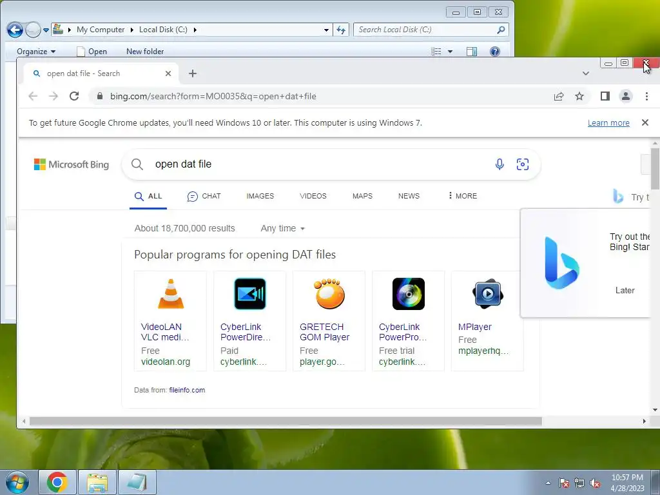Open the Chrome profile avatar
660x495 pixels.
pos(626,97)
